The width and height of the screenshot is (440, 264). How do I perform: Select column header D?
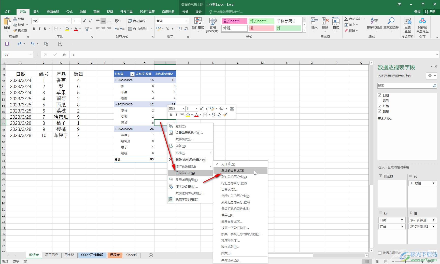pos(78,63)
